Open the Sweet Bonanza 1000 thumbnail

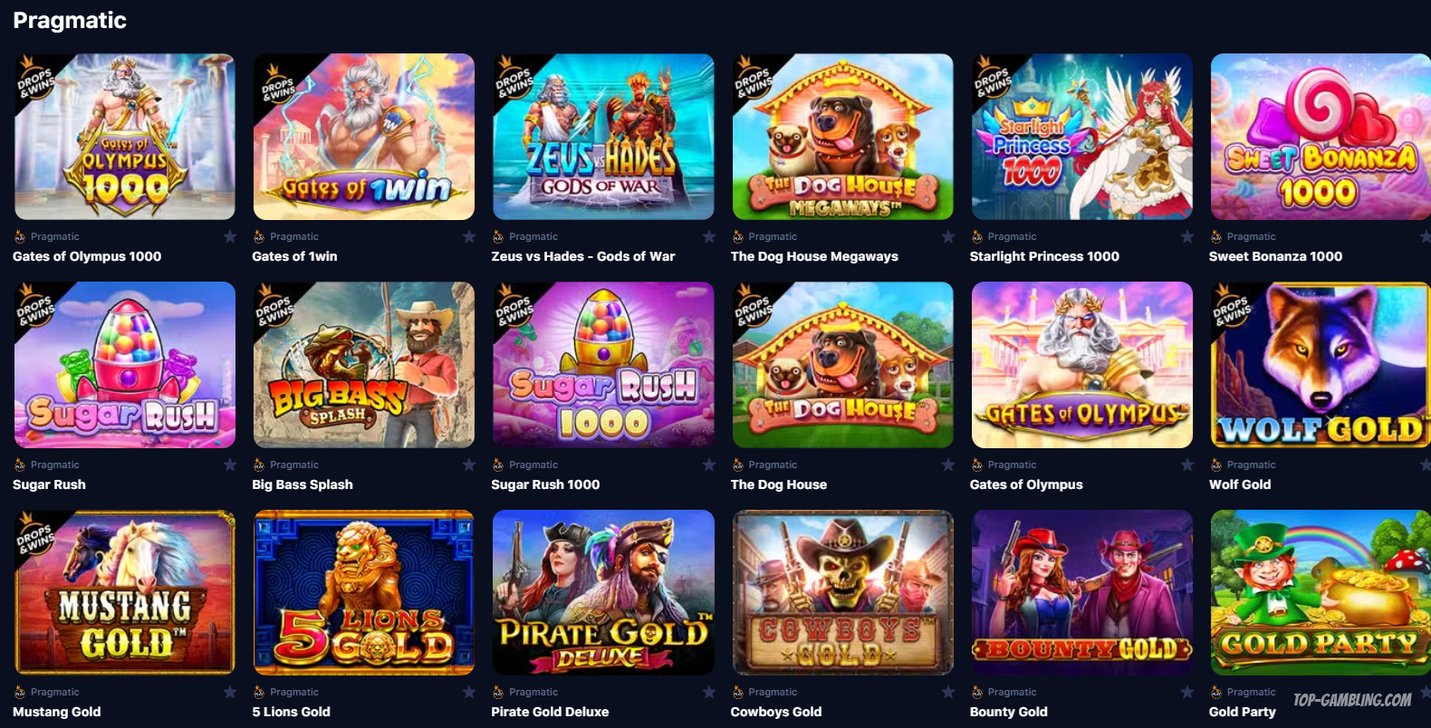[1321, 137]
